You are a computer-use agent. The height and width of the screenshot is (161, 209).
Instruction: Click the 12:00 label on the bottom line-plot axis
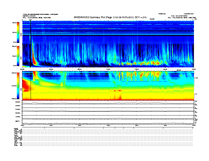[108, 125]
